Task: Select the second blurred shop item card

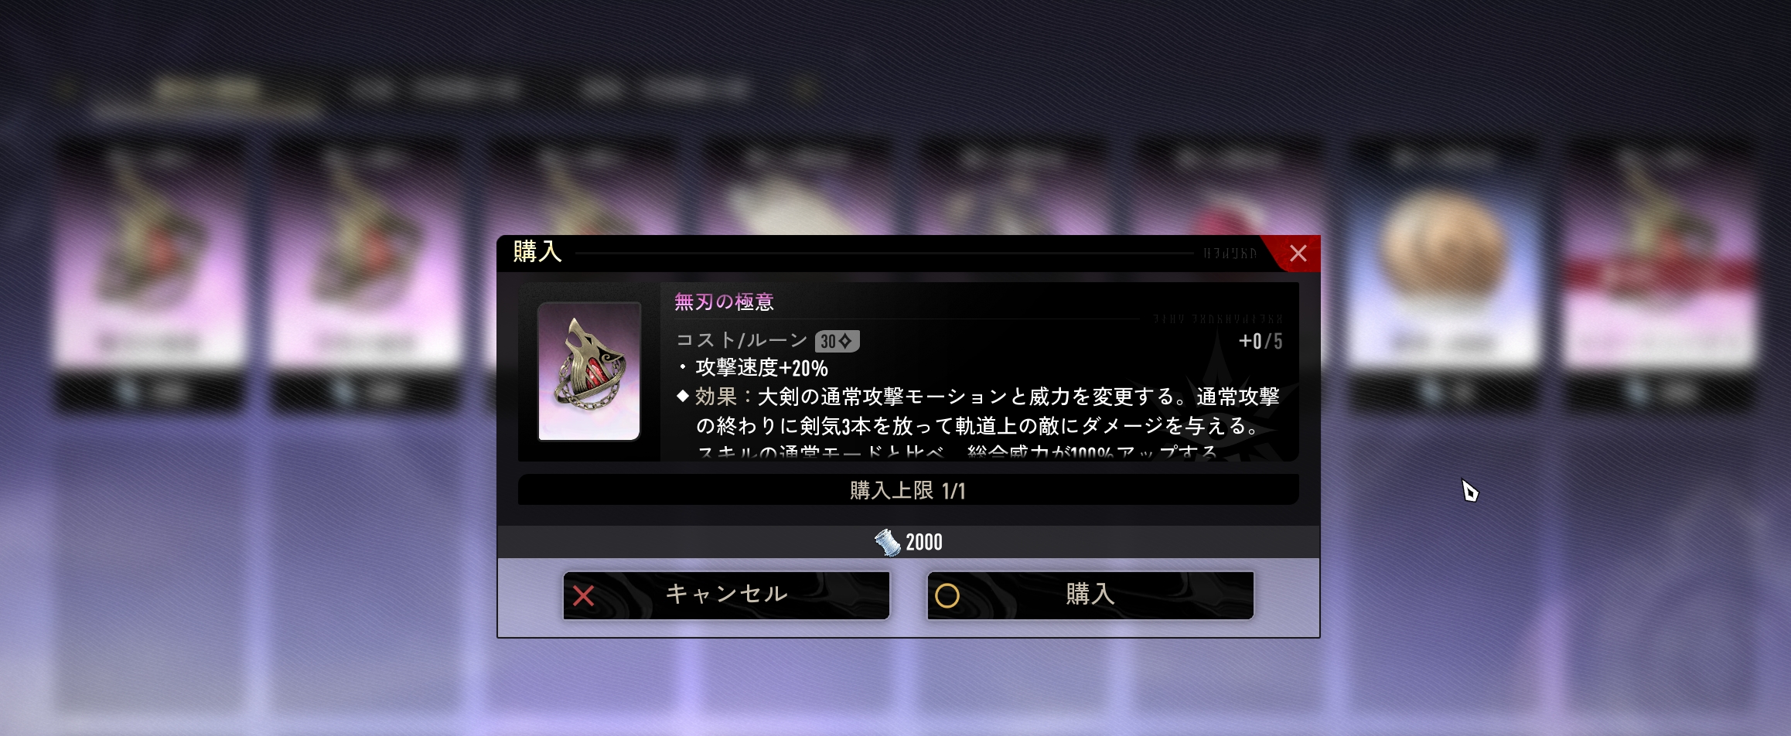Action: 367,274
